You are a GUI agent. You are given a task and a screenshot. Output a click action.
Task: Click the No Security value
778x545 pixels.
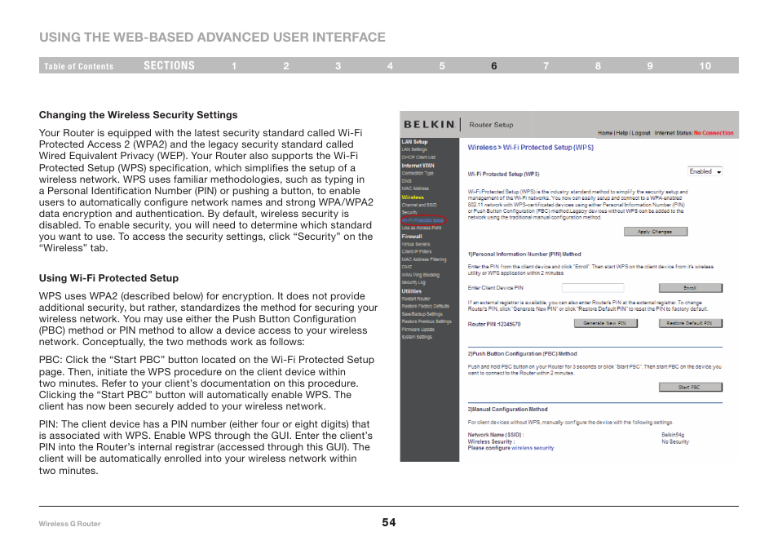click(x=675, y=441)
